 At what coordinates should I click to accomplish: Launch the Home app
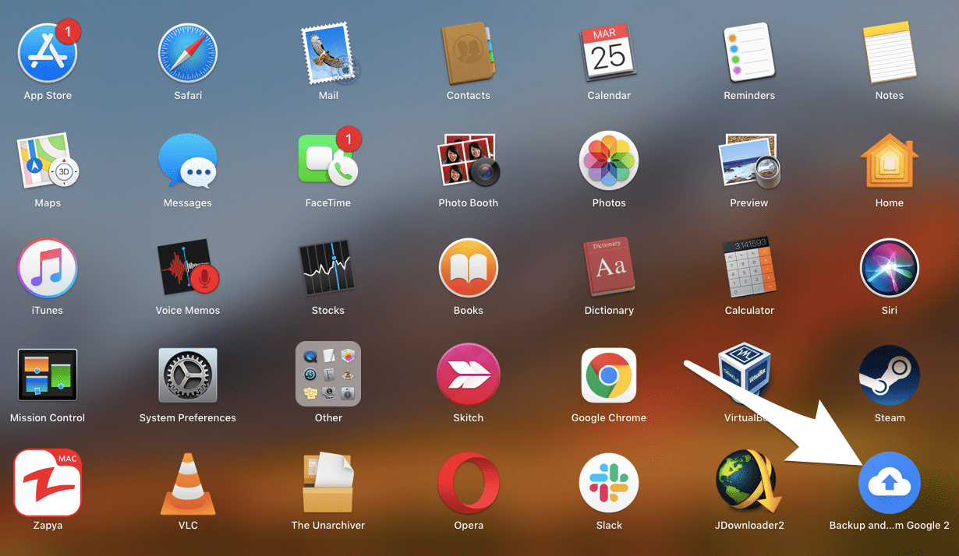tap(890, 160)
